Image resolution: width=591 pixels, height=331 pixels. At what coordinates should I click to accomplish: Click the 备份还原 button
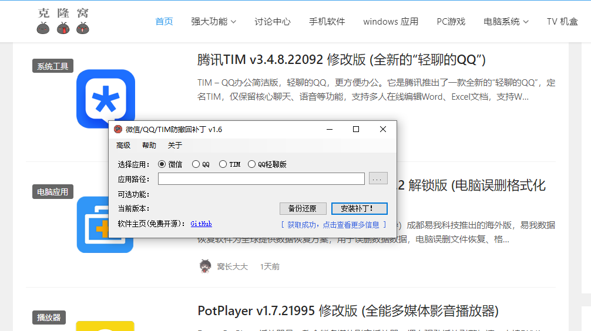[x=303, y=208]
